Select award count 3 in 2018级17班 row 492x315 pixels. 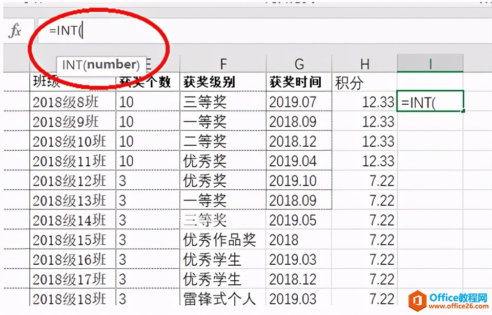(148, 279)
